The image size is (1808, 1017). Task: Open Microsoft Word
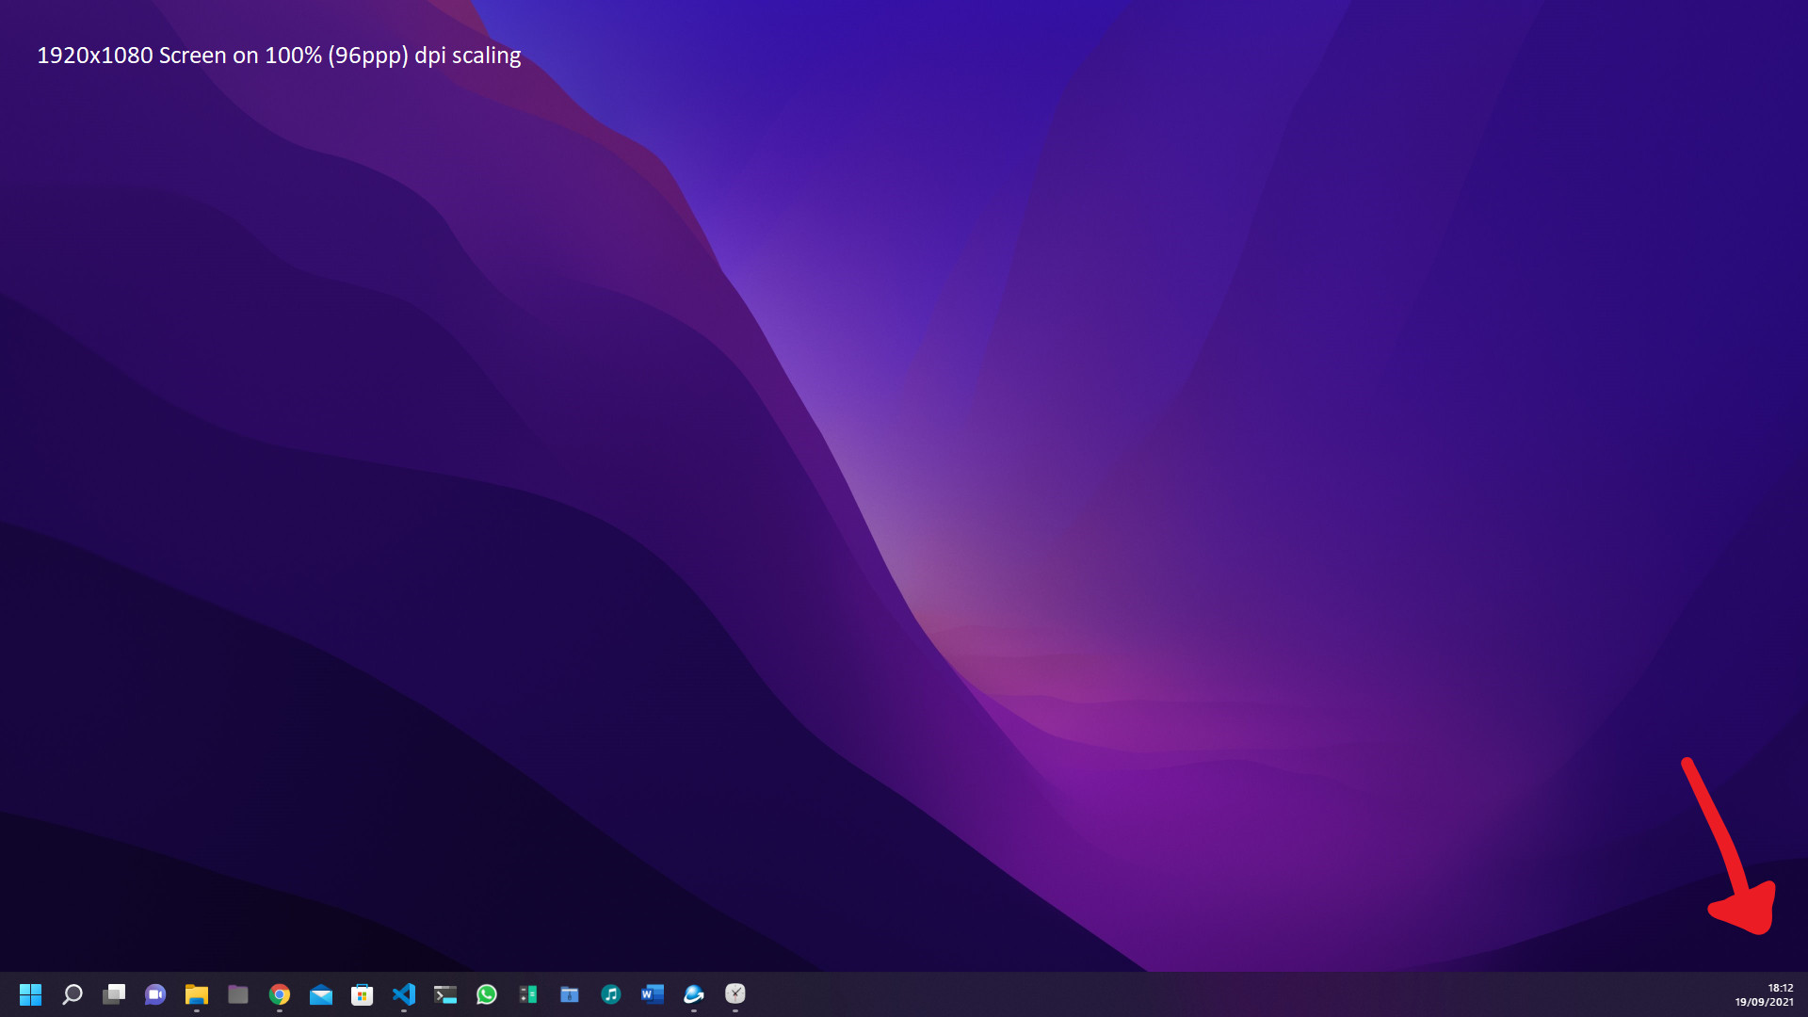click(653, 994)
